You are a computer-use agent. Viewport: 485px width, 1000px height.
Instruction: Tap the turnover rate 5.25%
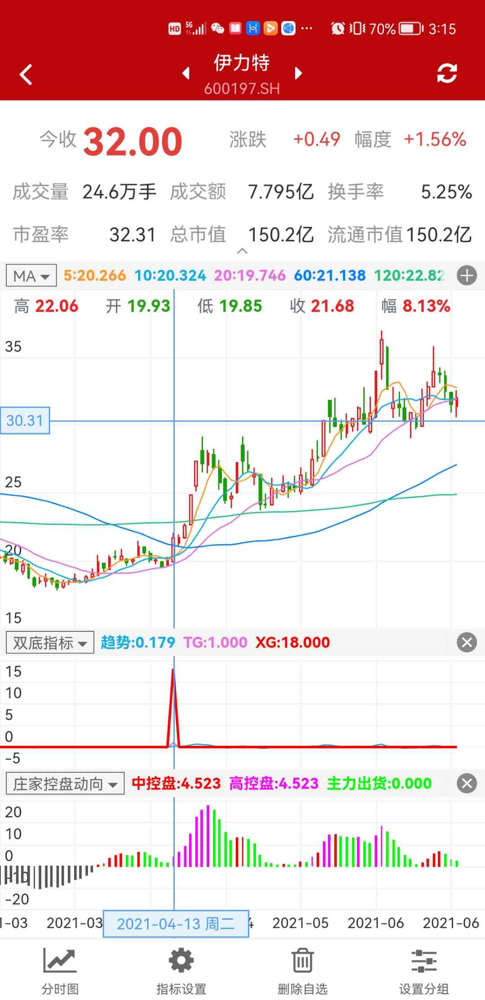(x=446, y=192)
